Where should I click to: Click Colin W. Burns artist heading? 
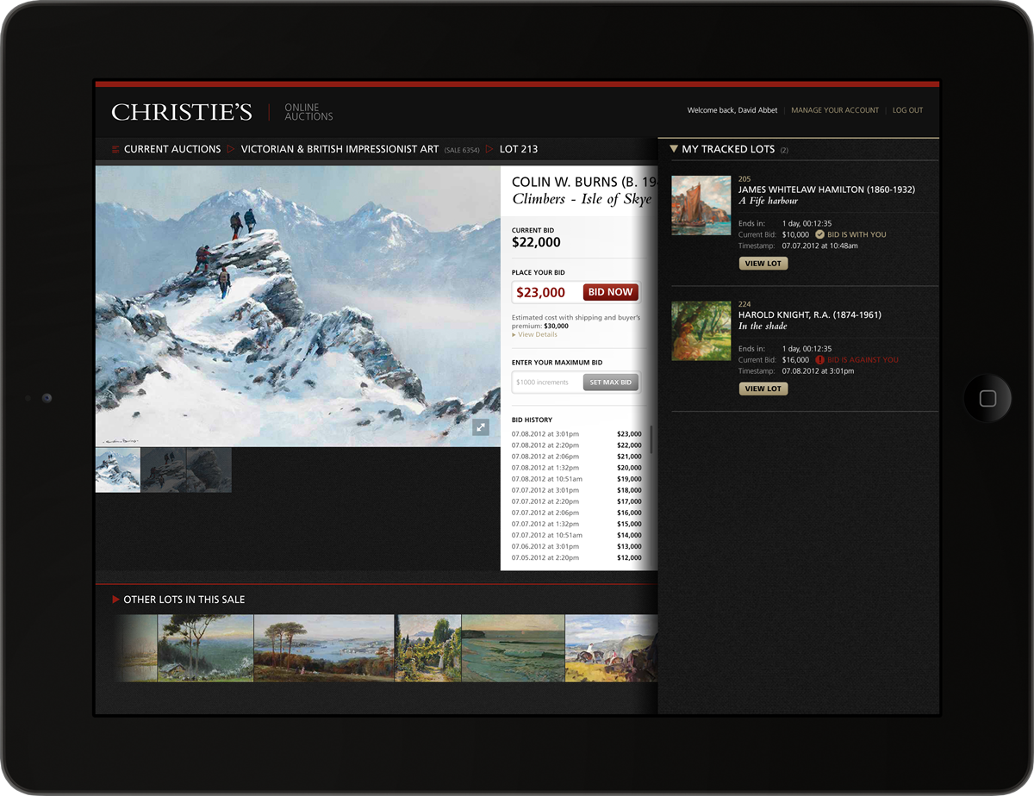(584, 183)
